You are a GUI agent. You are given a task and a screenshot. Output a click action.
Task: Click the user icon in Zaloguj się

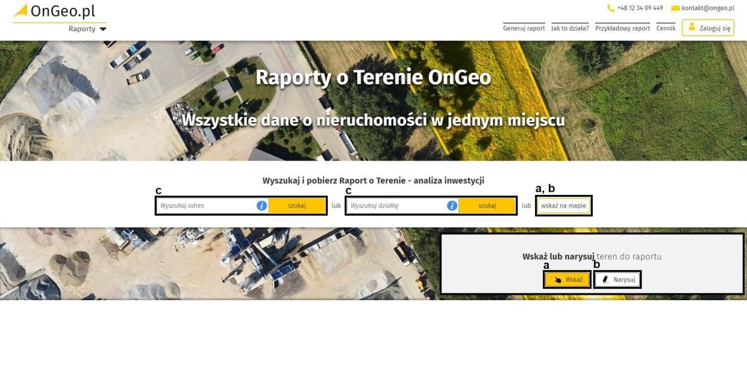[692, 27]
